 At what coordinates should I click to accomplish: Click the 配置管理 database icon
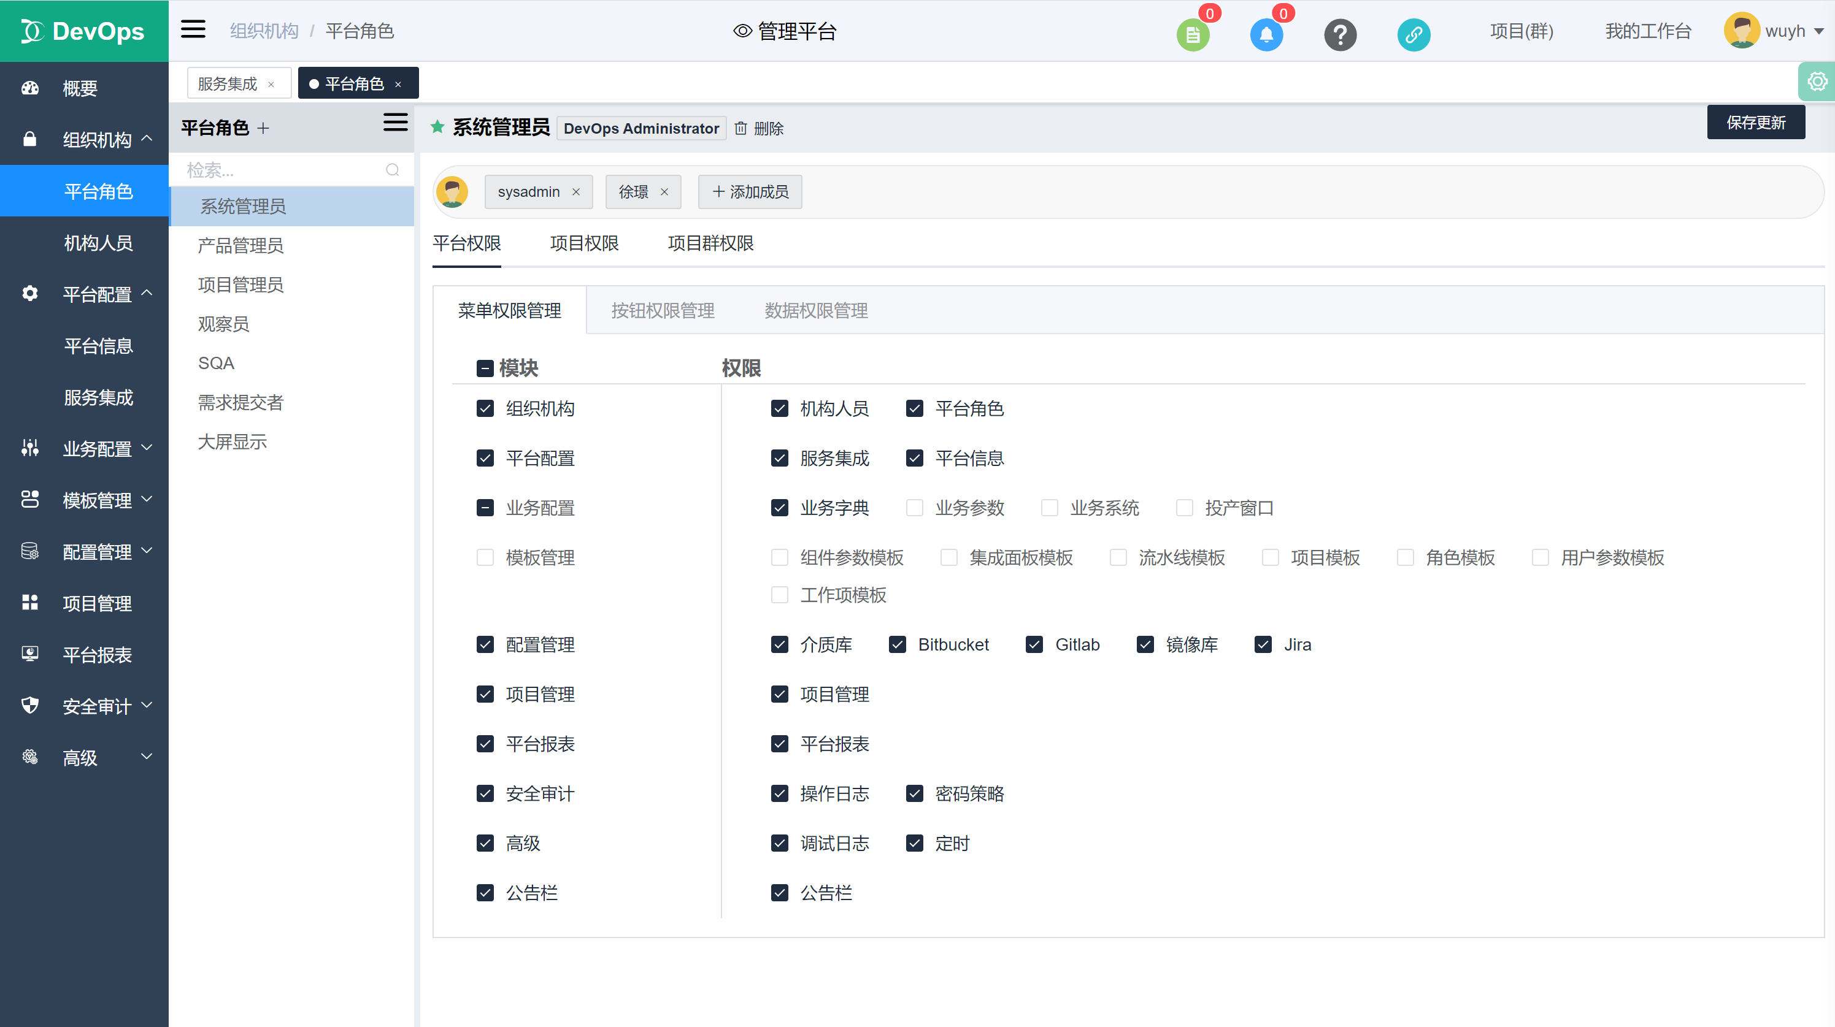pos(29,551)
